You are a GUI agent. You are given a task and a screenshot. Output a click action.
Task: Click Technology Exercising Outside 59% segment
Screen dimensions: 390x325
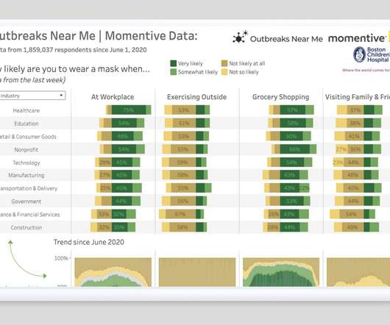click(x=182, y=162)
